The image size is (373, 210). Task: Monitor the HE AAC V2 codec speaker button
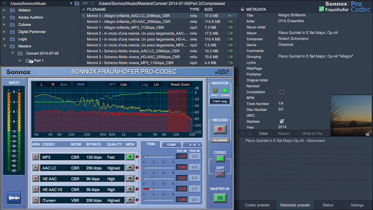(130, 189)
